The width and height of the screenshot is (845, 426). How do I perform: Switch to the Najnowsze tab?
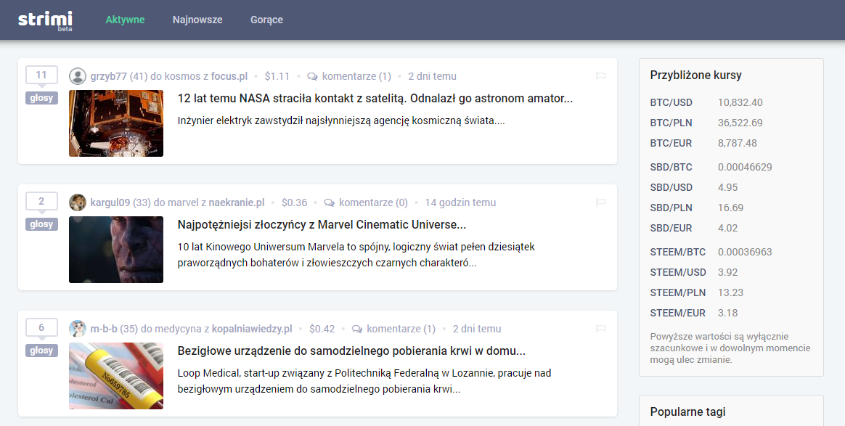point(197,20)
